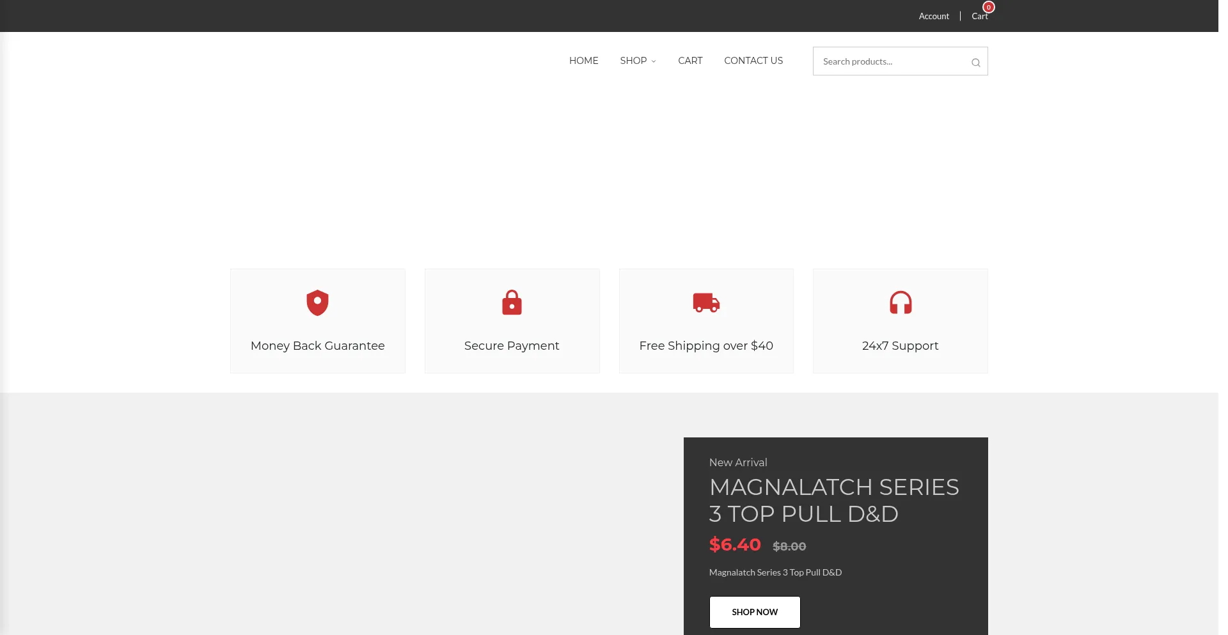Viewport: 1228px width, 635px height.
Task: Click the 24x7 Support headphones icon
Action: tap(901, 302)
